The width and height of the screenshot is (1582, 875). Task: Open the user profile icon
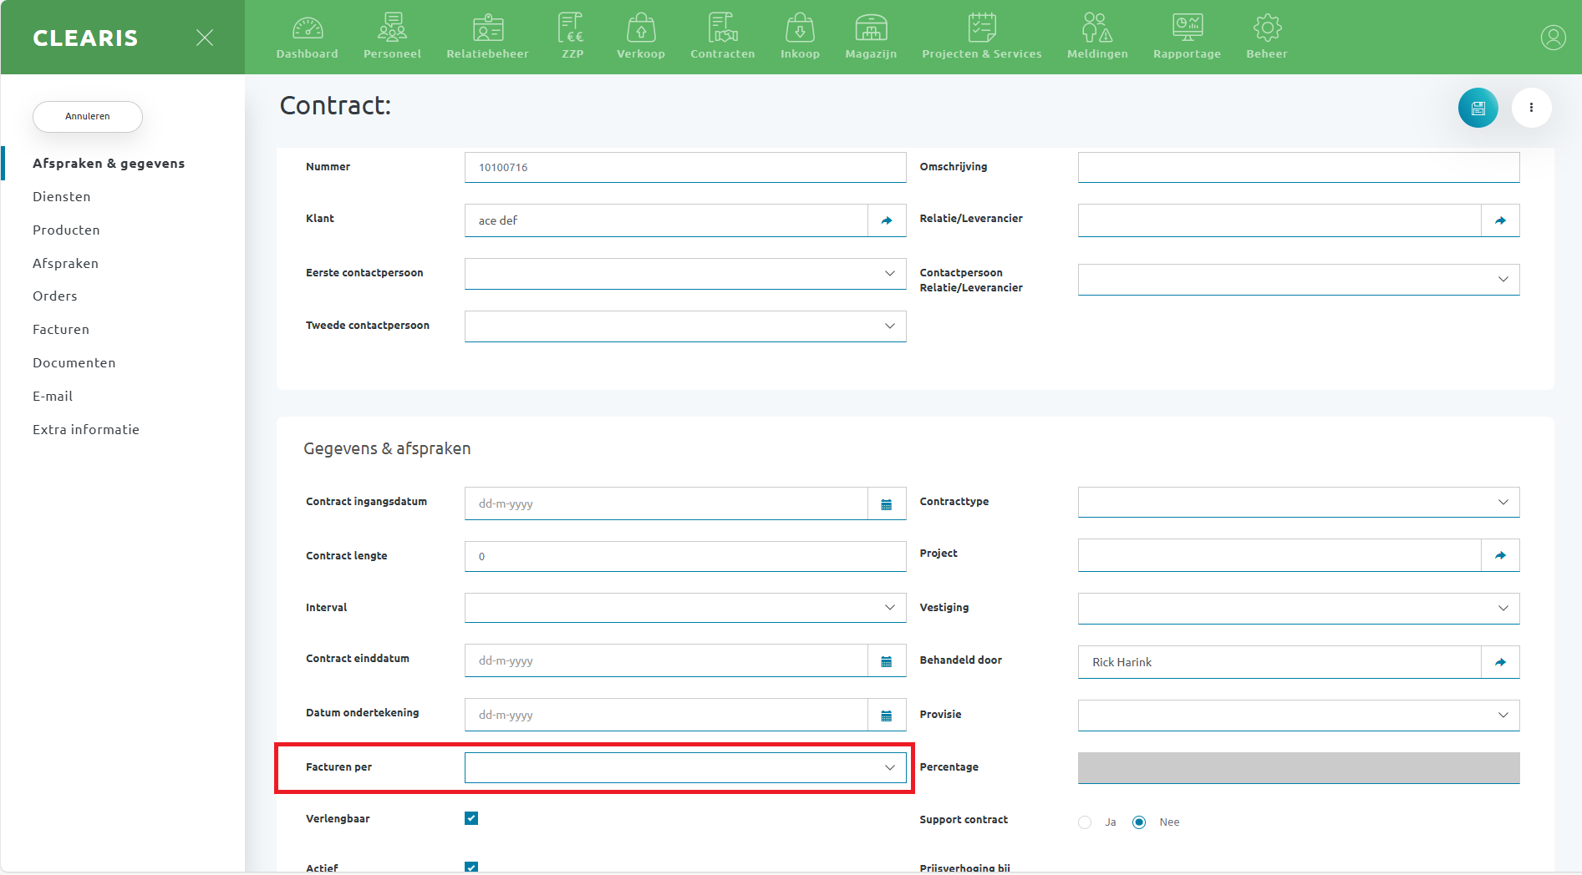point(1553,38)
